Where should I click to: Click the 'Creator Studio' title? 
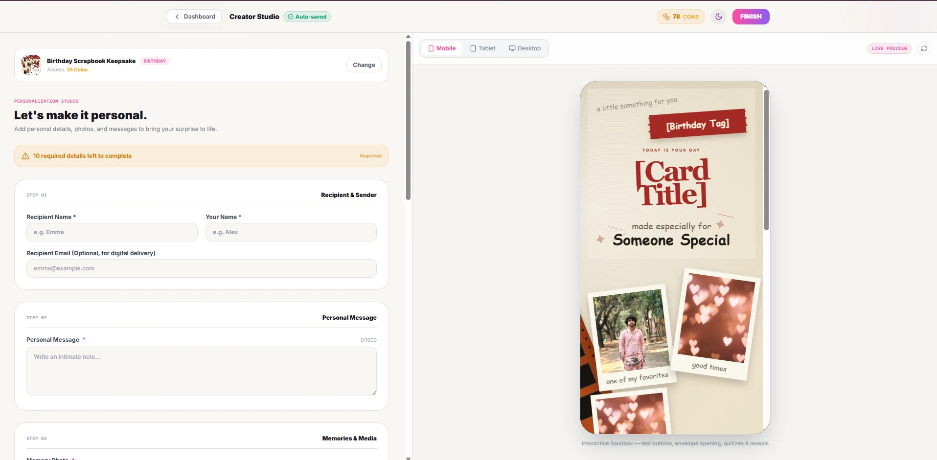[x=254, y=17]
